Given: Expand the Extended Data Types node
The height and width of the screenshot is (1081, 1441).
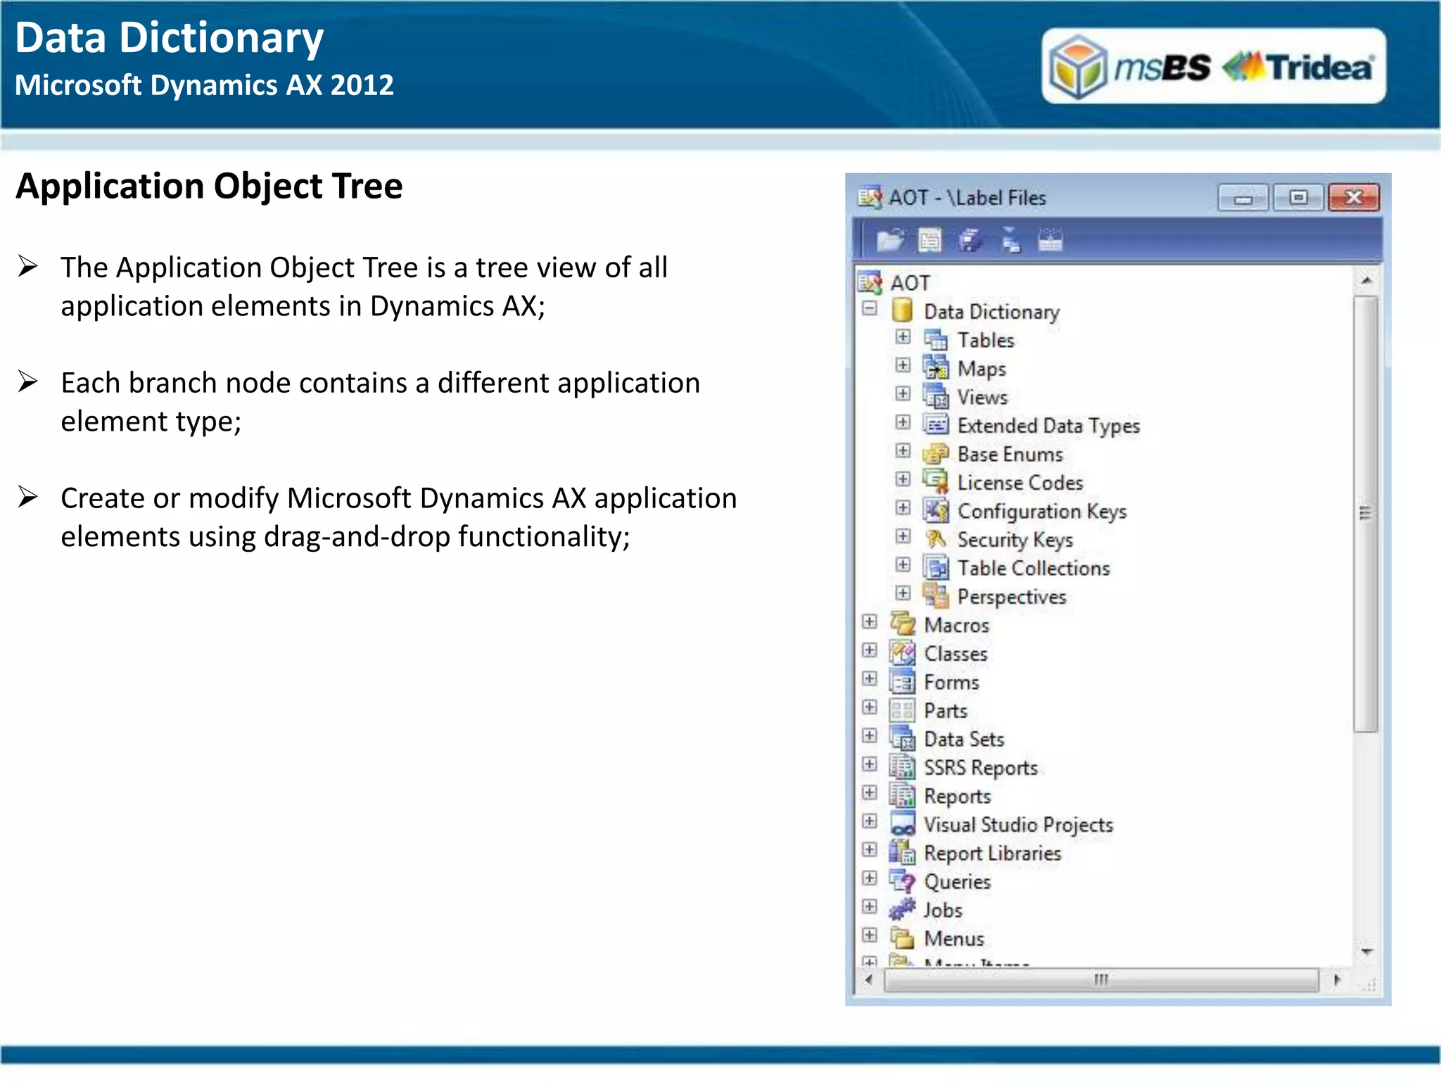Looking at the screenshot, I should (x=903, y=422).
